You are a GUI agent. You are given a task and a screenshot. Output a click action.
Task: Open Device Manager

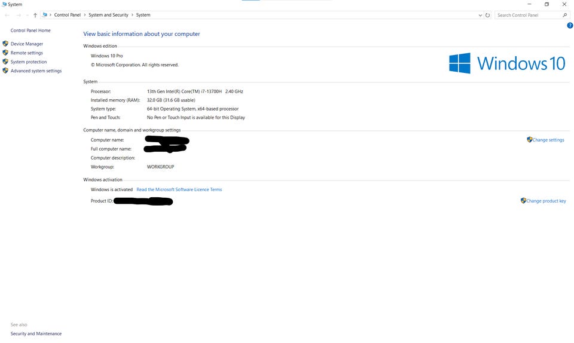point(27,44)
